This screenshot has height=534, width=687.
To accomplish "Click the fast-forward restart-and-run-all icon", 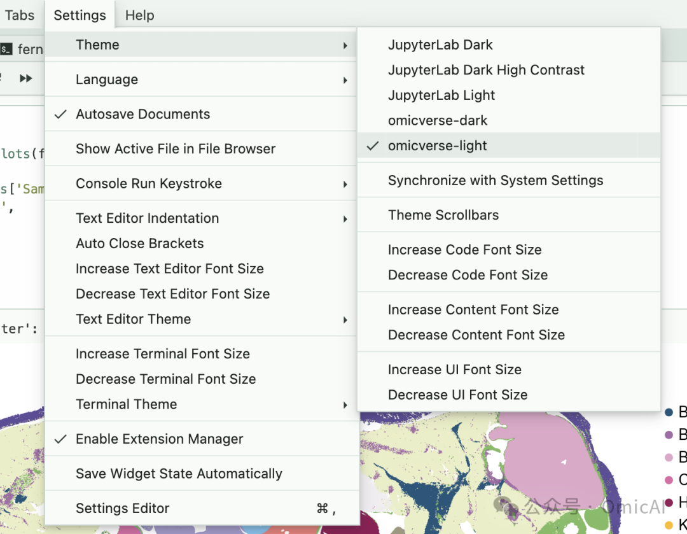I will 26,78.
